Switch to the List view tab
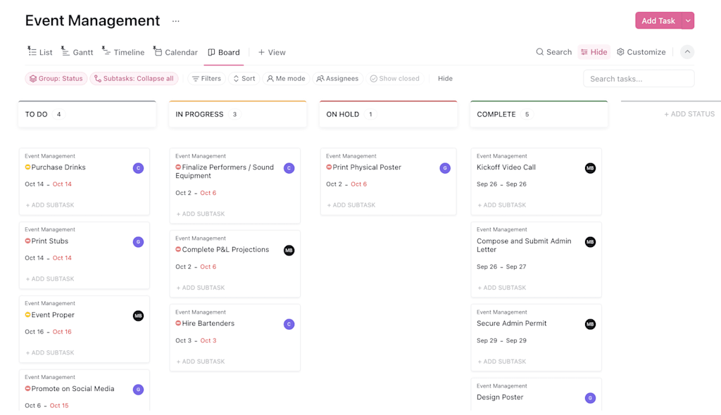This screenshot has width=721, height=415. [x=40, y=52]
